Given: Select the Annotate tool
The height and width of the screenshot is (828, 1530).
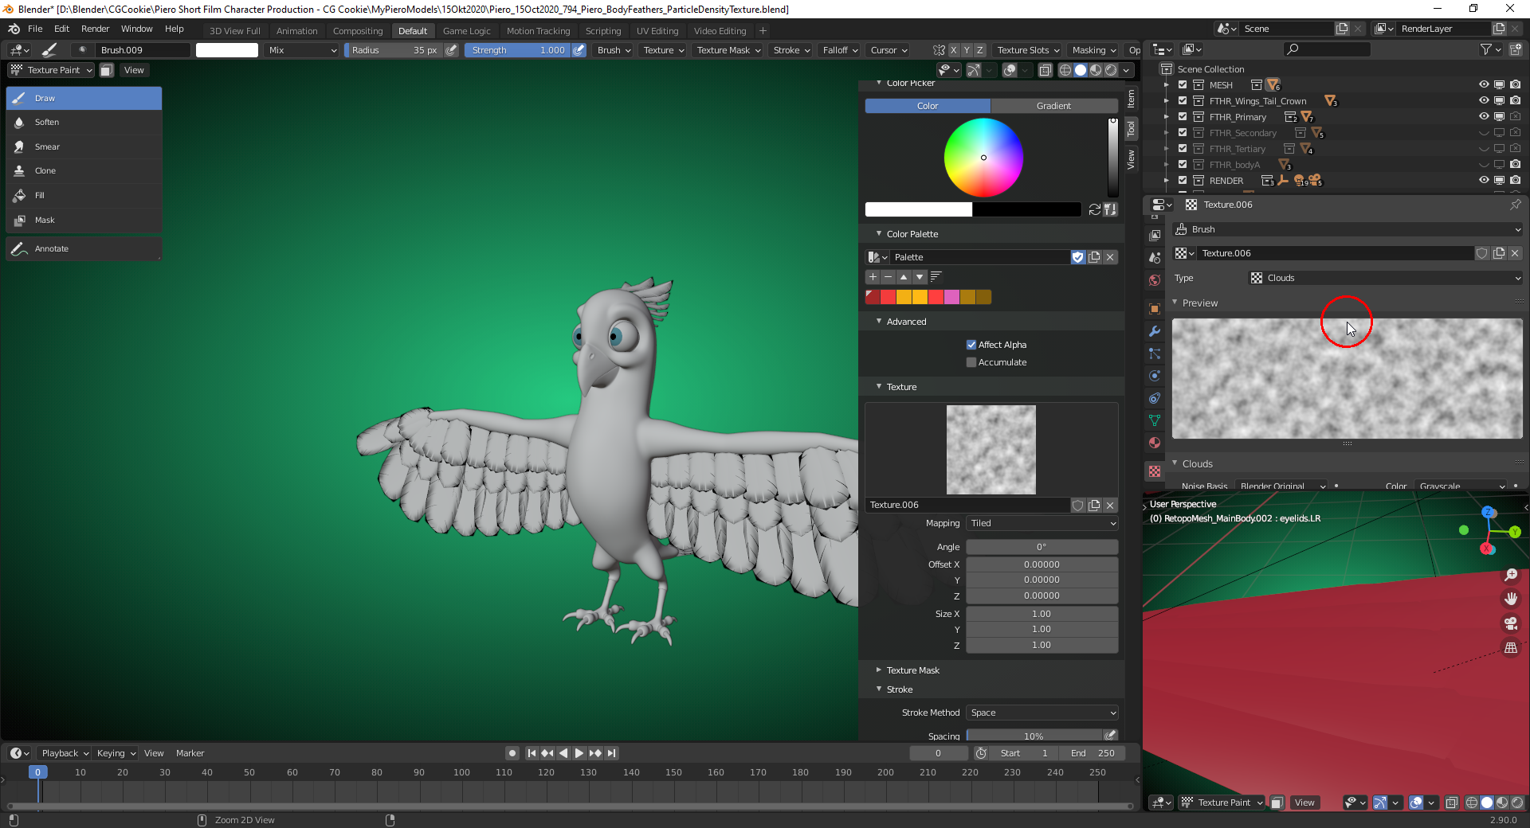Looking at the screenshot, I should [84, 248].
